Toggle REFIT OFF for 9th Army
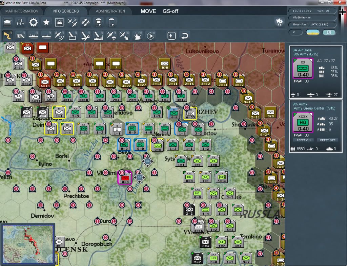This screenshot has width=347, height=266. pos(328,140)
